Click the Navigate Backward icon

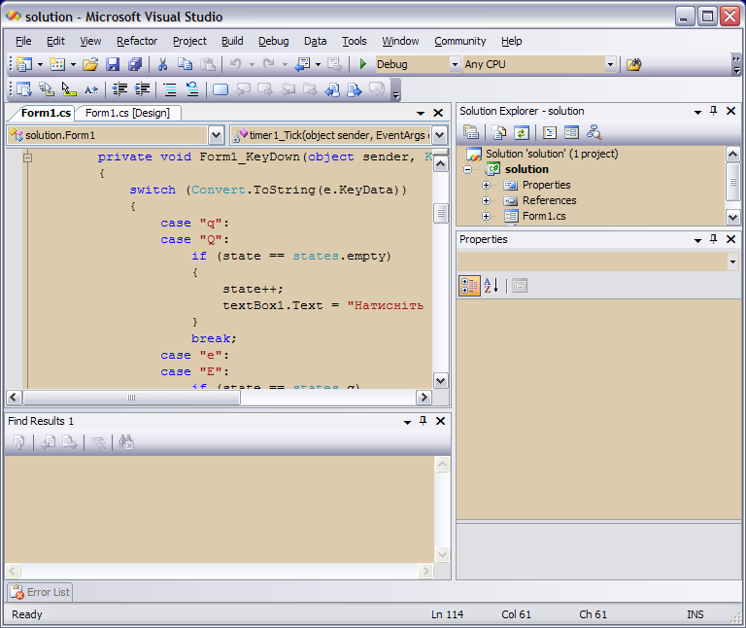pyautogui.click(x=303, y=64)
